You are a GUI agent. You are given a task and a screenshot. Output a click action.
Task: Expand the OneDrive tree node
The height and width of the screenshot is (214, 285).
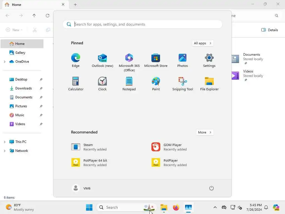4,62
